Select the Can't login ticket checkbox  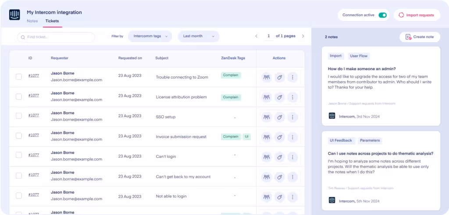(x=18, y=155)
